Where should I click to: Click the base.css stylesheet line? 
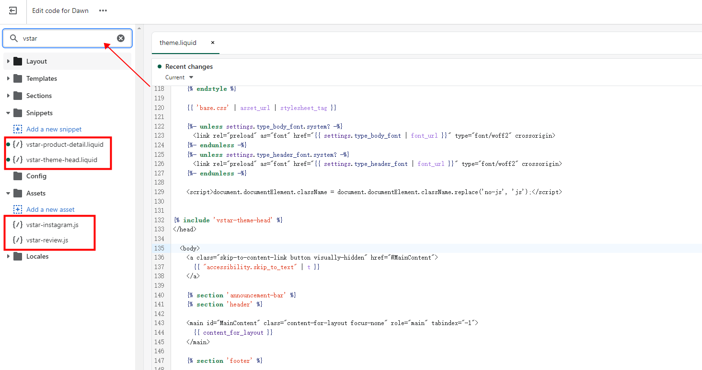tap(262, 108)
